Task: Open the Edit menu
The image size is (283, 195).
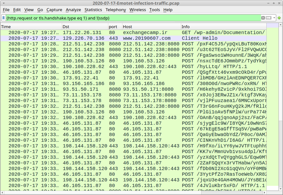Action: (17, 10)
